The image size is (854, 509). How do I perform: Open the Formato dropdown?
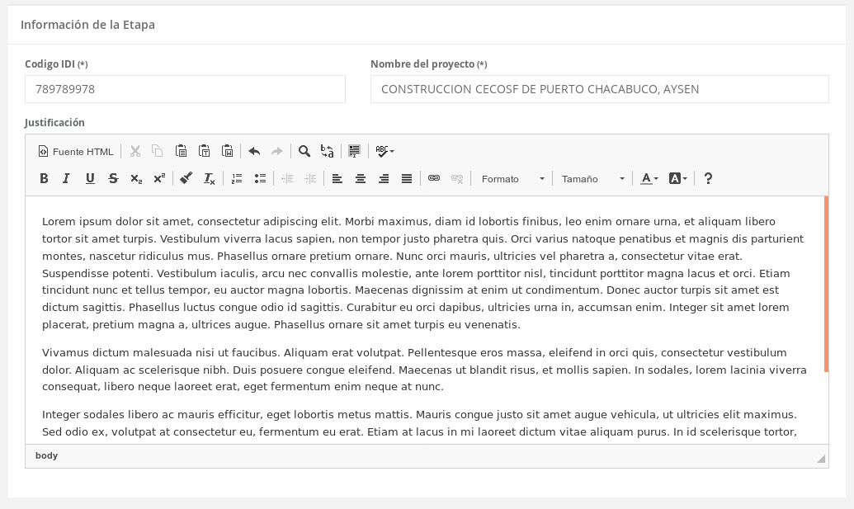[x=512, y=179]
